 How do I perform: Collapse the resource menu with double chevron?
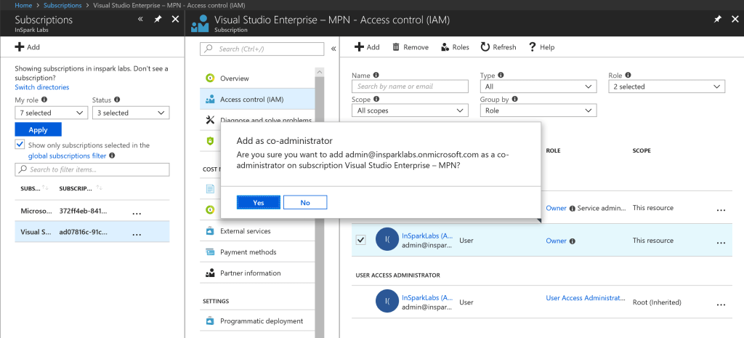pos(333,49)
